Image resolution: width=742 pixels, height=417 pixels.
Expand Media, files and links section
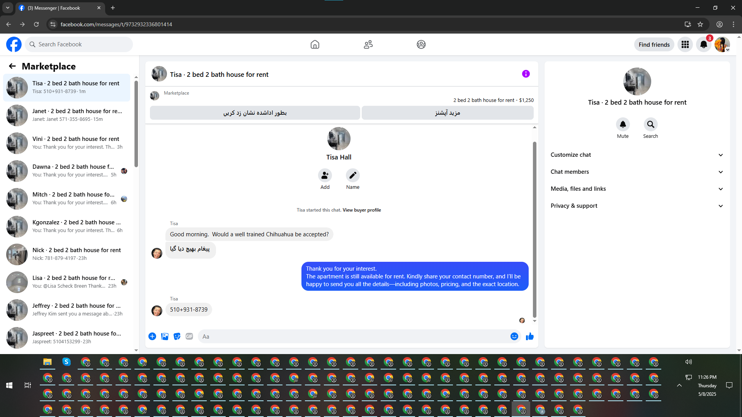[637, 189]
